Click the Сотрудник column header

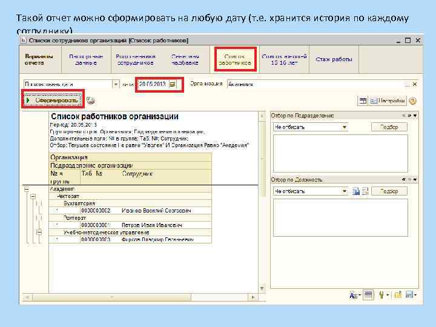pyautogui.click(x=137, y=174)
